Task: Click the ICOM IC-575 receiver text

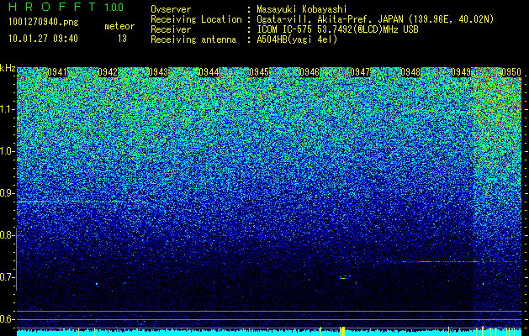Action: pos(337,29)
